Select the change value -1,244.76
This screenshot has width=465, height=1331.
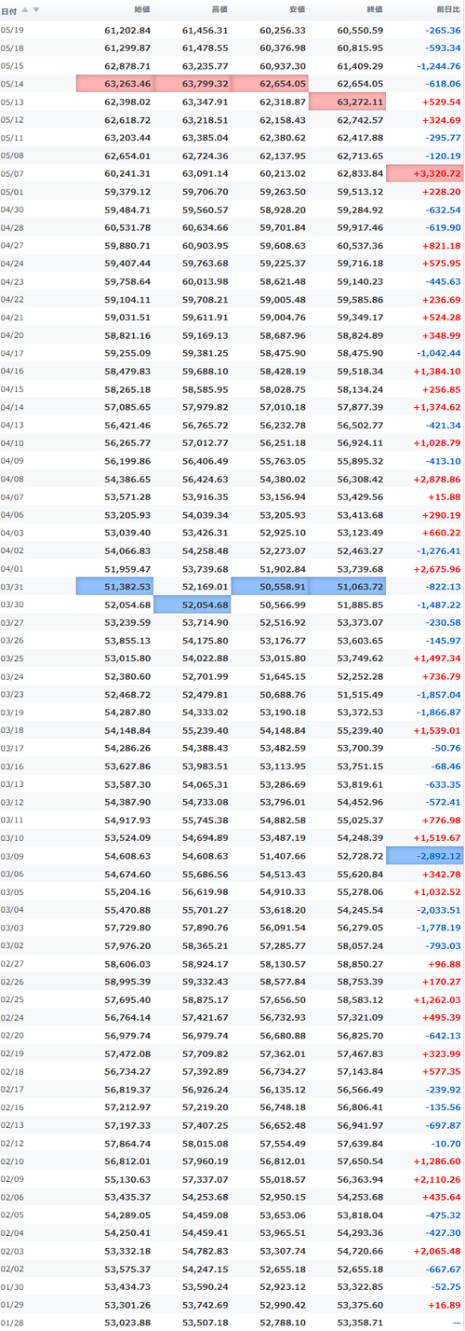[x=438, y=66]
